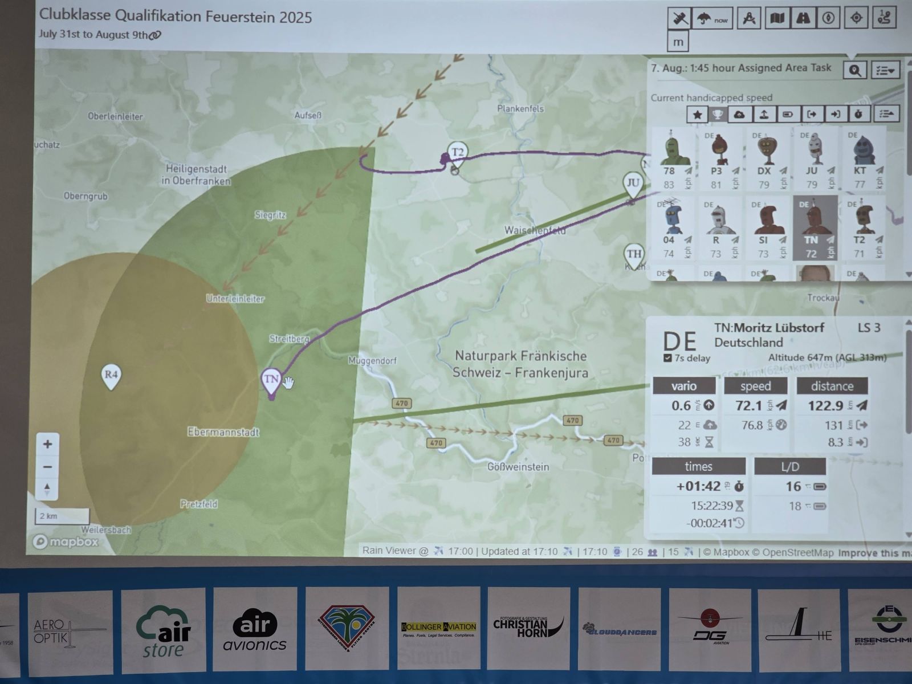Click the task location search magnifier icon
912x684 pixels.
tap(854, 70)
